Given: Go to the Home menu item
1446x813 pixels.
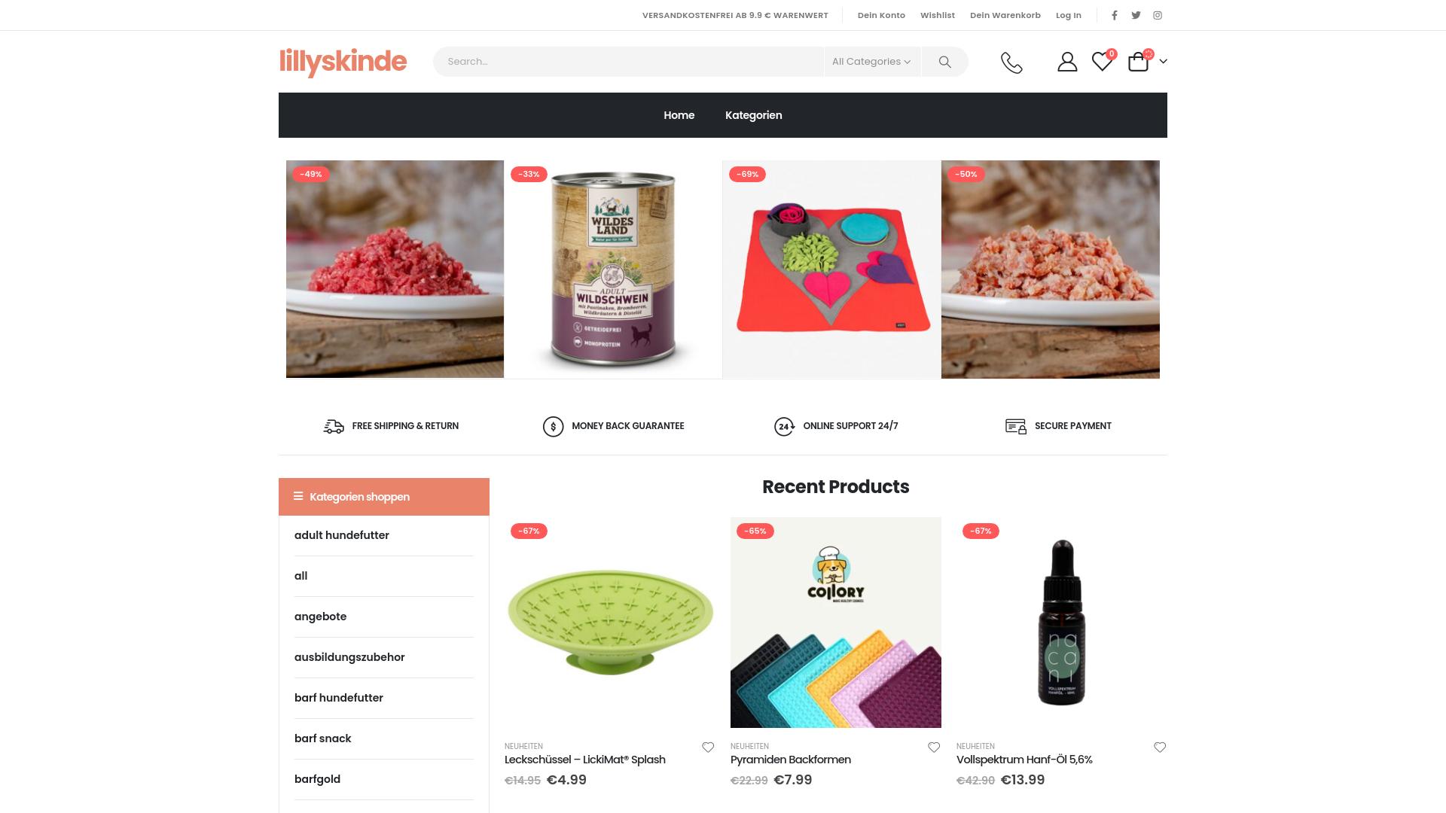Looking at the screenshot, I should pos(679,115).
